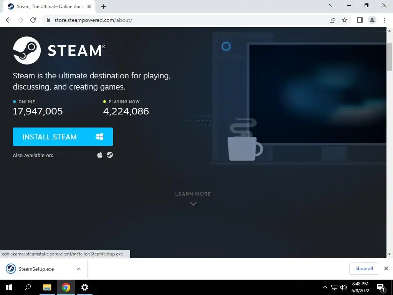Click the volume speaker tray icon
Screen dimensions: 393x295
(x=343, y=287)
